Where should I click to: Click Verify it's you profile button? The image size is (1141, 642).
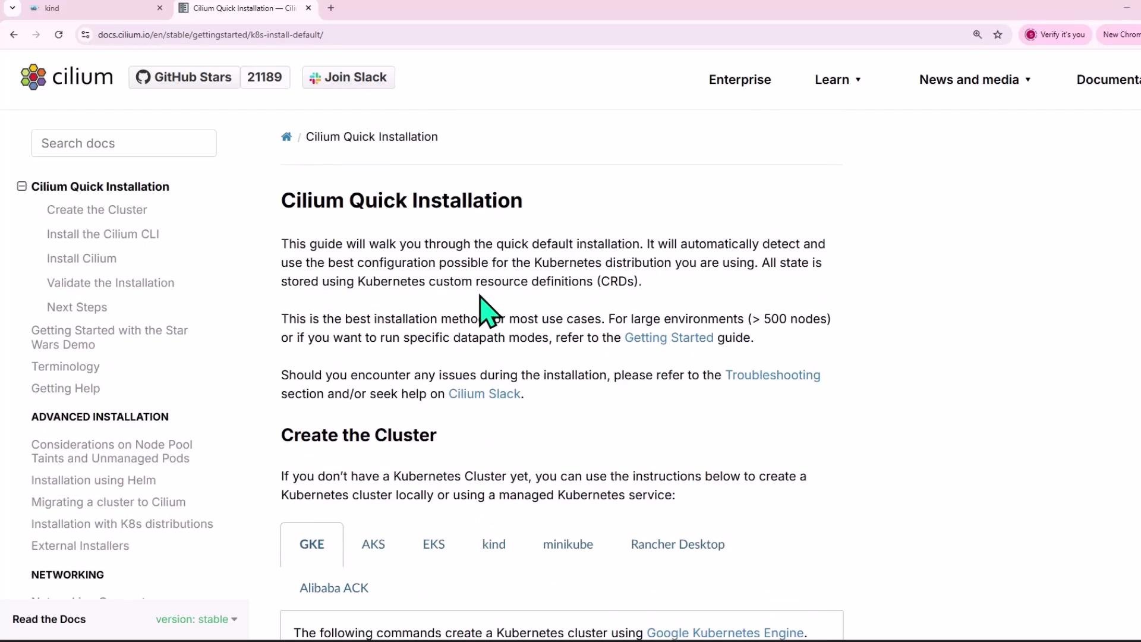pyautogui.click(x=1055, y=34)
